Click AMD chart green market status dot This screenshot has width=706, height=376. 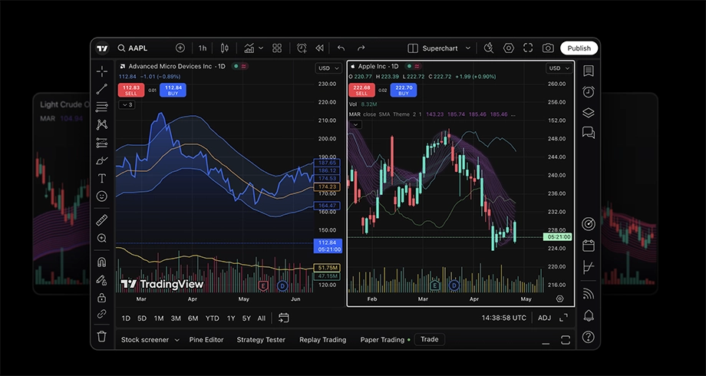pyautogui.click(x=236, y=66)
